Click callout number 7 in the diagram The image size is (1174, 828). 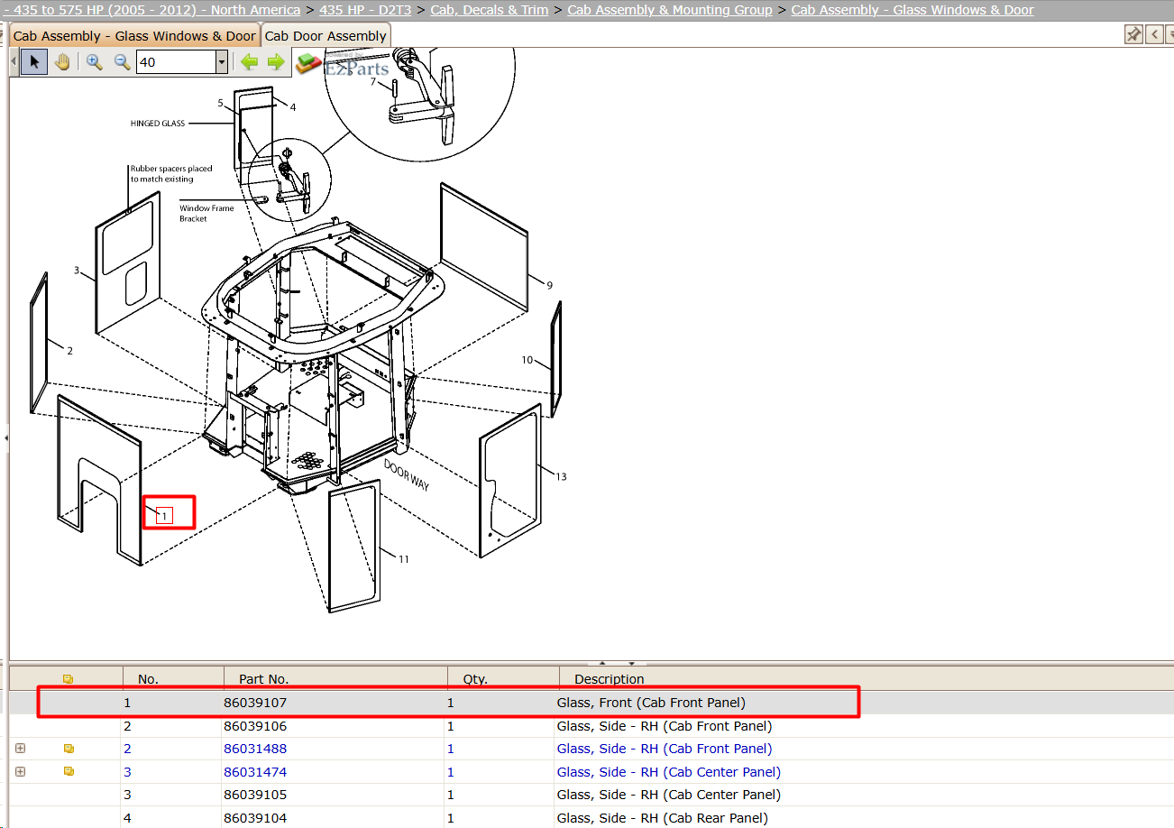[x=372, y=82]
